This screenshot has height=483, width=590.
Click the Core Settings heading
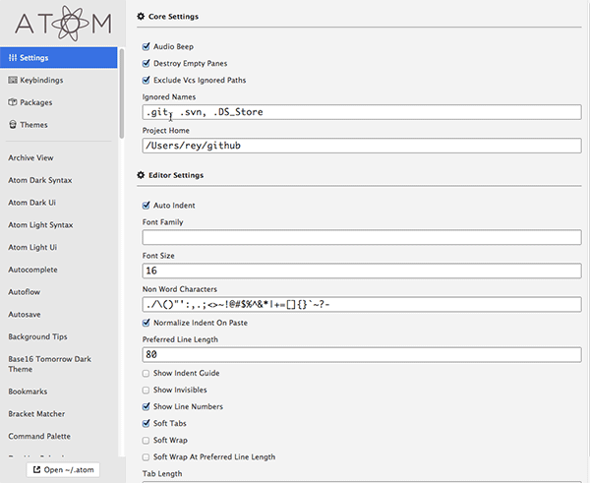coord(173,16)
